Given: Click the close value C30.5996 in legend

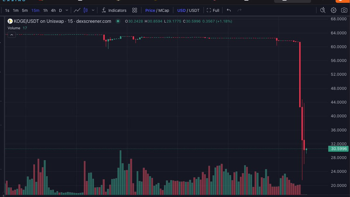Looking at the screenshot, I should [x=192, y=21].
